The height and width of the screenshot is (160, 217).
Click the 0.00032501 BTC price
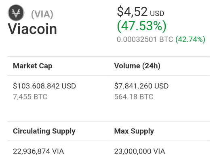pos(145,39)
